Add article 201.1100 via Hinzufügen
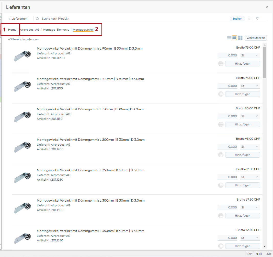Screen dimensions: 273x257 pos(242,94)
